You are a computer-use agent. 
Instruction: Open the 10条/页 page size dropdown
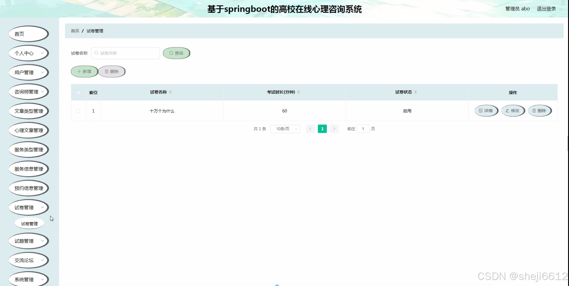285,129
